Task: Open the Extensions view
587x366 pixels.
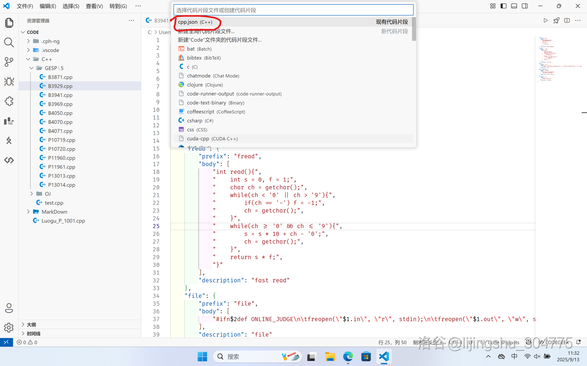Action: click(x=9, y=101)
